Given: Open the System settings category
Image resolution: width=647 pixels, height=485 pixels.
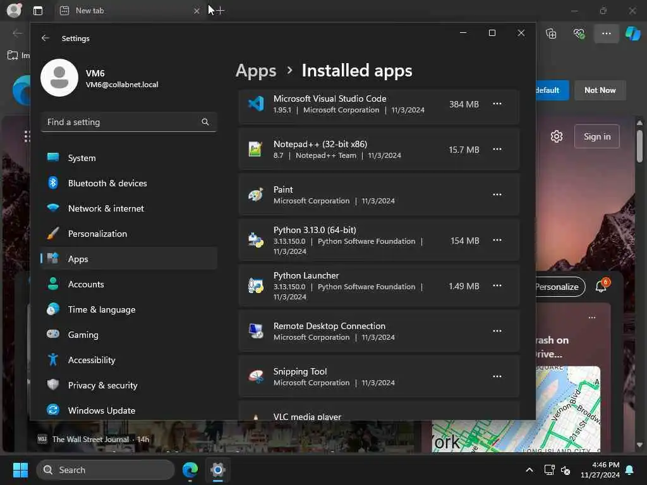Looking at the screenshot, I should point(129,158).
